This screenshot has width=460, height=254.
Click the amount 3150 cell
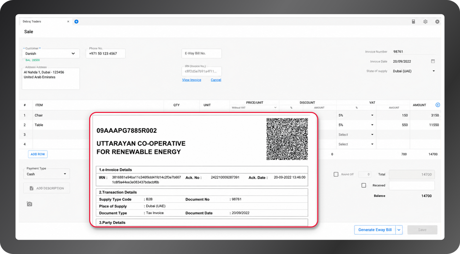pyautogui.click(x=426, y=115)
